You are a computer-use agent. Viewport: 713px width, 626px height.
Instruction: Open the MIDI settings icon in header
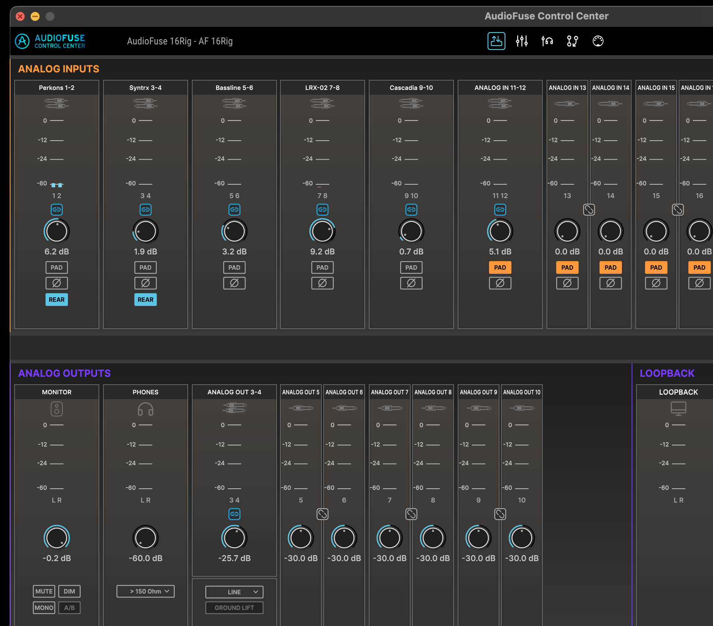[x=598, y=41]
